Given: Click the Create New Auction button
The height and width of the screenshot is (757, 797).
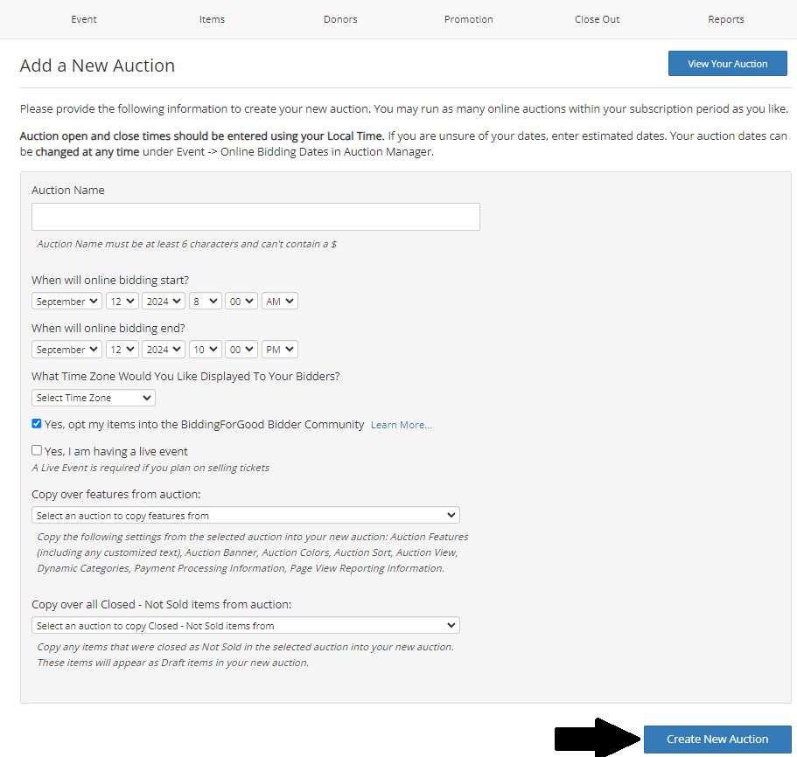Looking at the screenshot, I should coord(717,740).
